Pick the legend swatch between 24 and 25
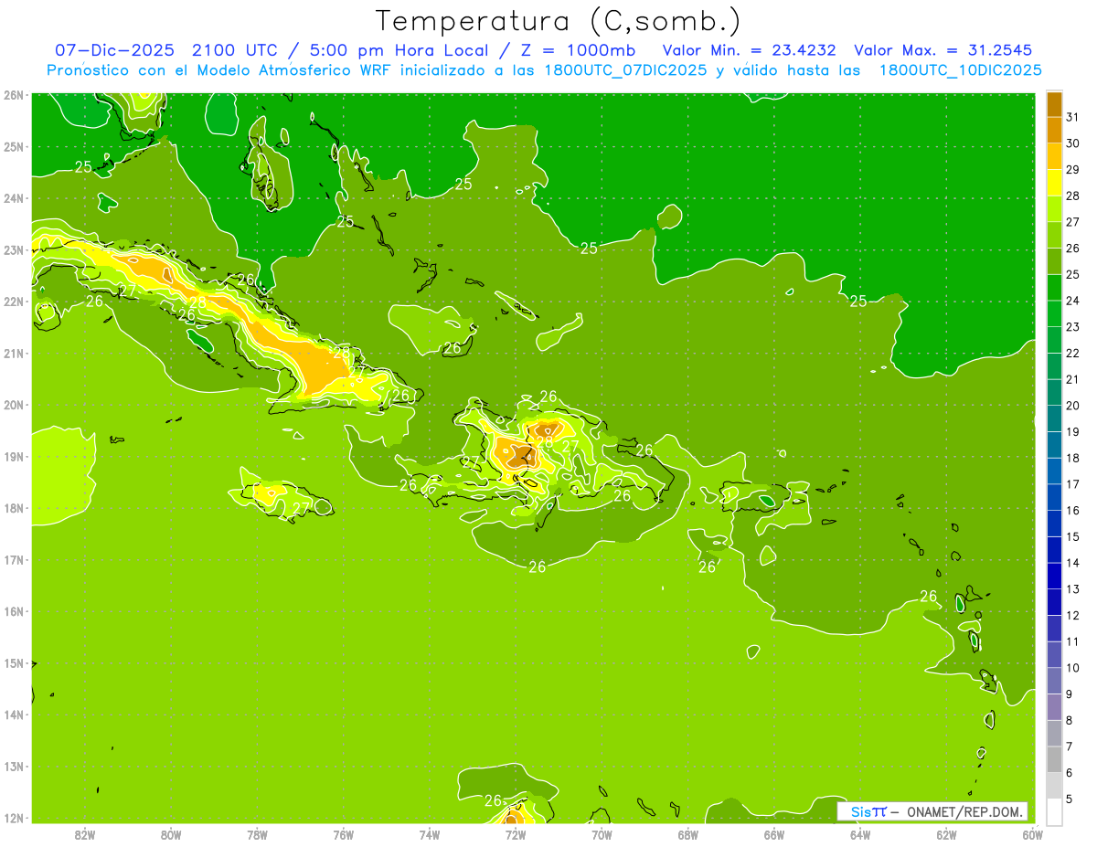The image size is (1097, 847). [x=1055, y=288]
